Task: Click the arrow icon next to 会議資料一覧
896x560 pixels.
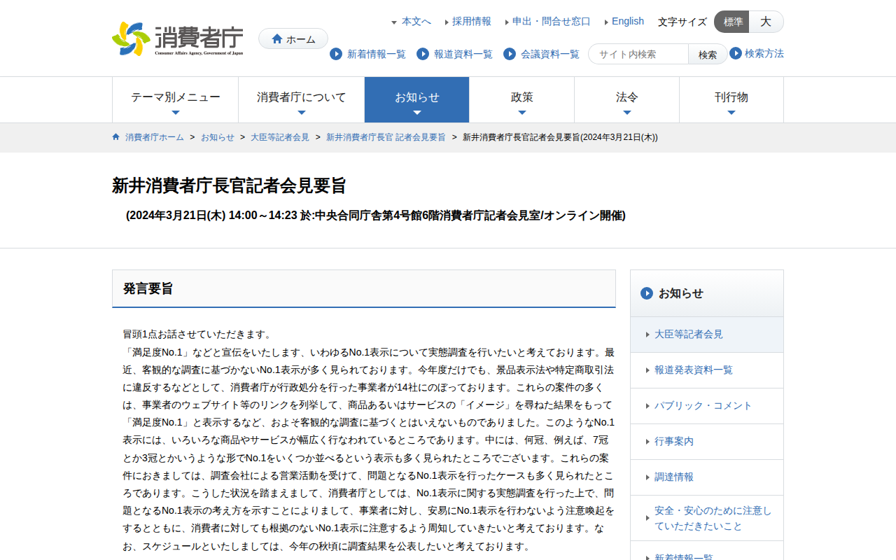Action: [x=510, y=54]
